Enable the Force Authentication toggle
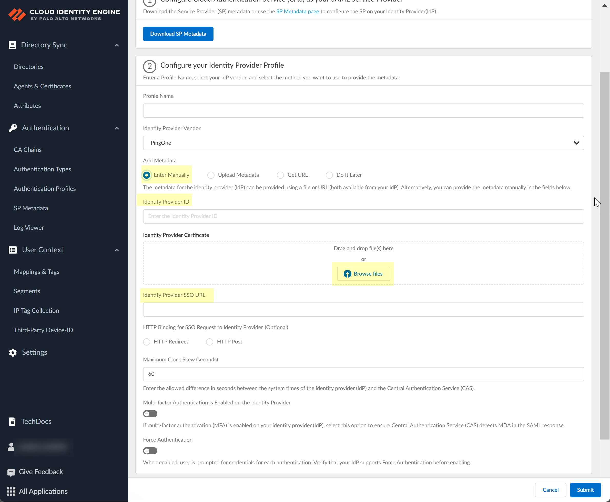This screenshot has height=502, width=610. tap(150, 451)
